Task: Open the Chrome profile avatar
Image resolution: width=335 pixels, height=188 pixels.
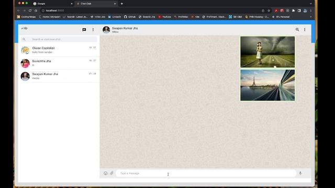Action: 305,10
